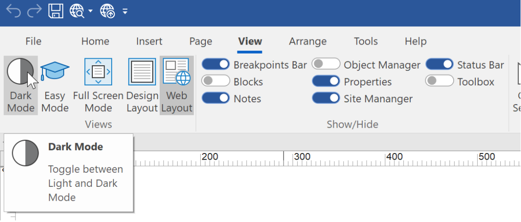Screen dimensions: 521x222
Task: Select the Web Layout view
Action: tap(177, 85)
